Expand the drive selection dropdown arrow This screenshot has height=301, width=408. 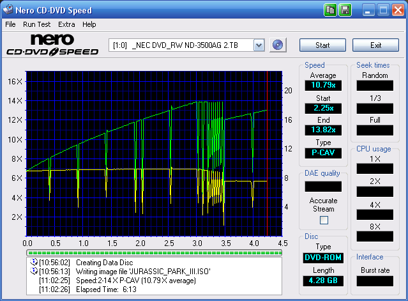[x=259, y=45]
